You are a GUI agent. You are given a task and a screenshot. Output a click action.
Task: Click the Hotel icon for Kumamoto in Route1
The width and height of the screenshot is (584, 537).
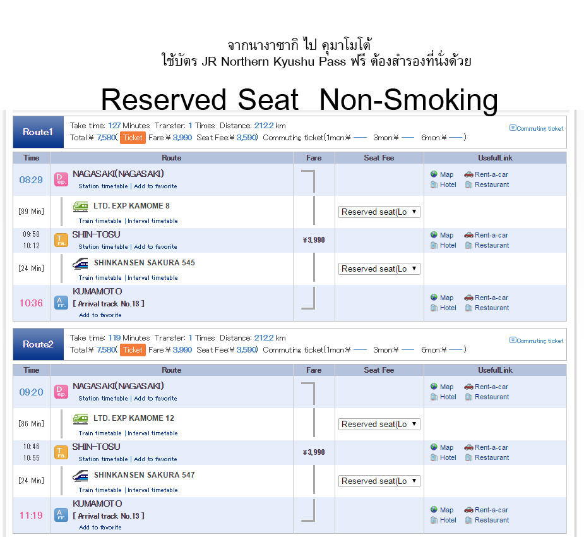434,308
